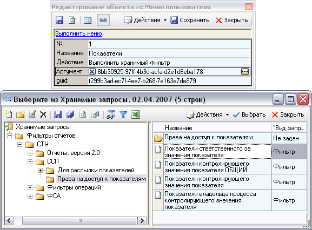
Task: Click the Сохранить button
Action: tap(190, 20)
